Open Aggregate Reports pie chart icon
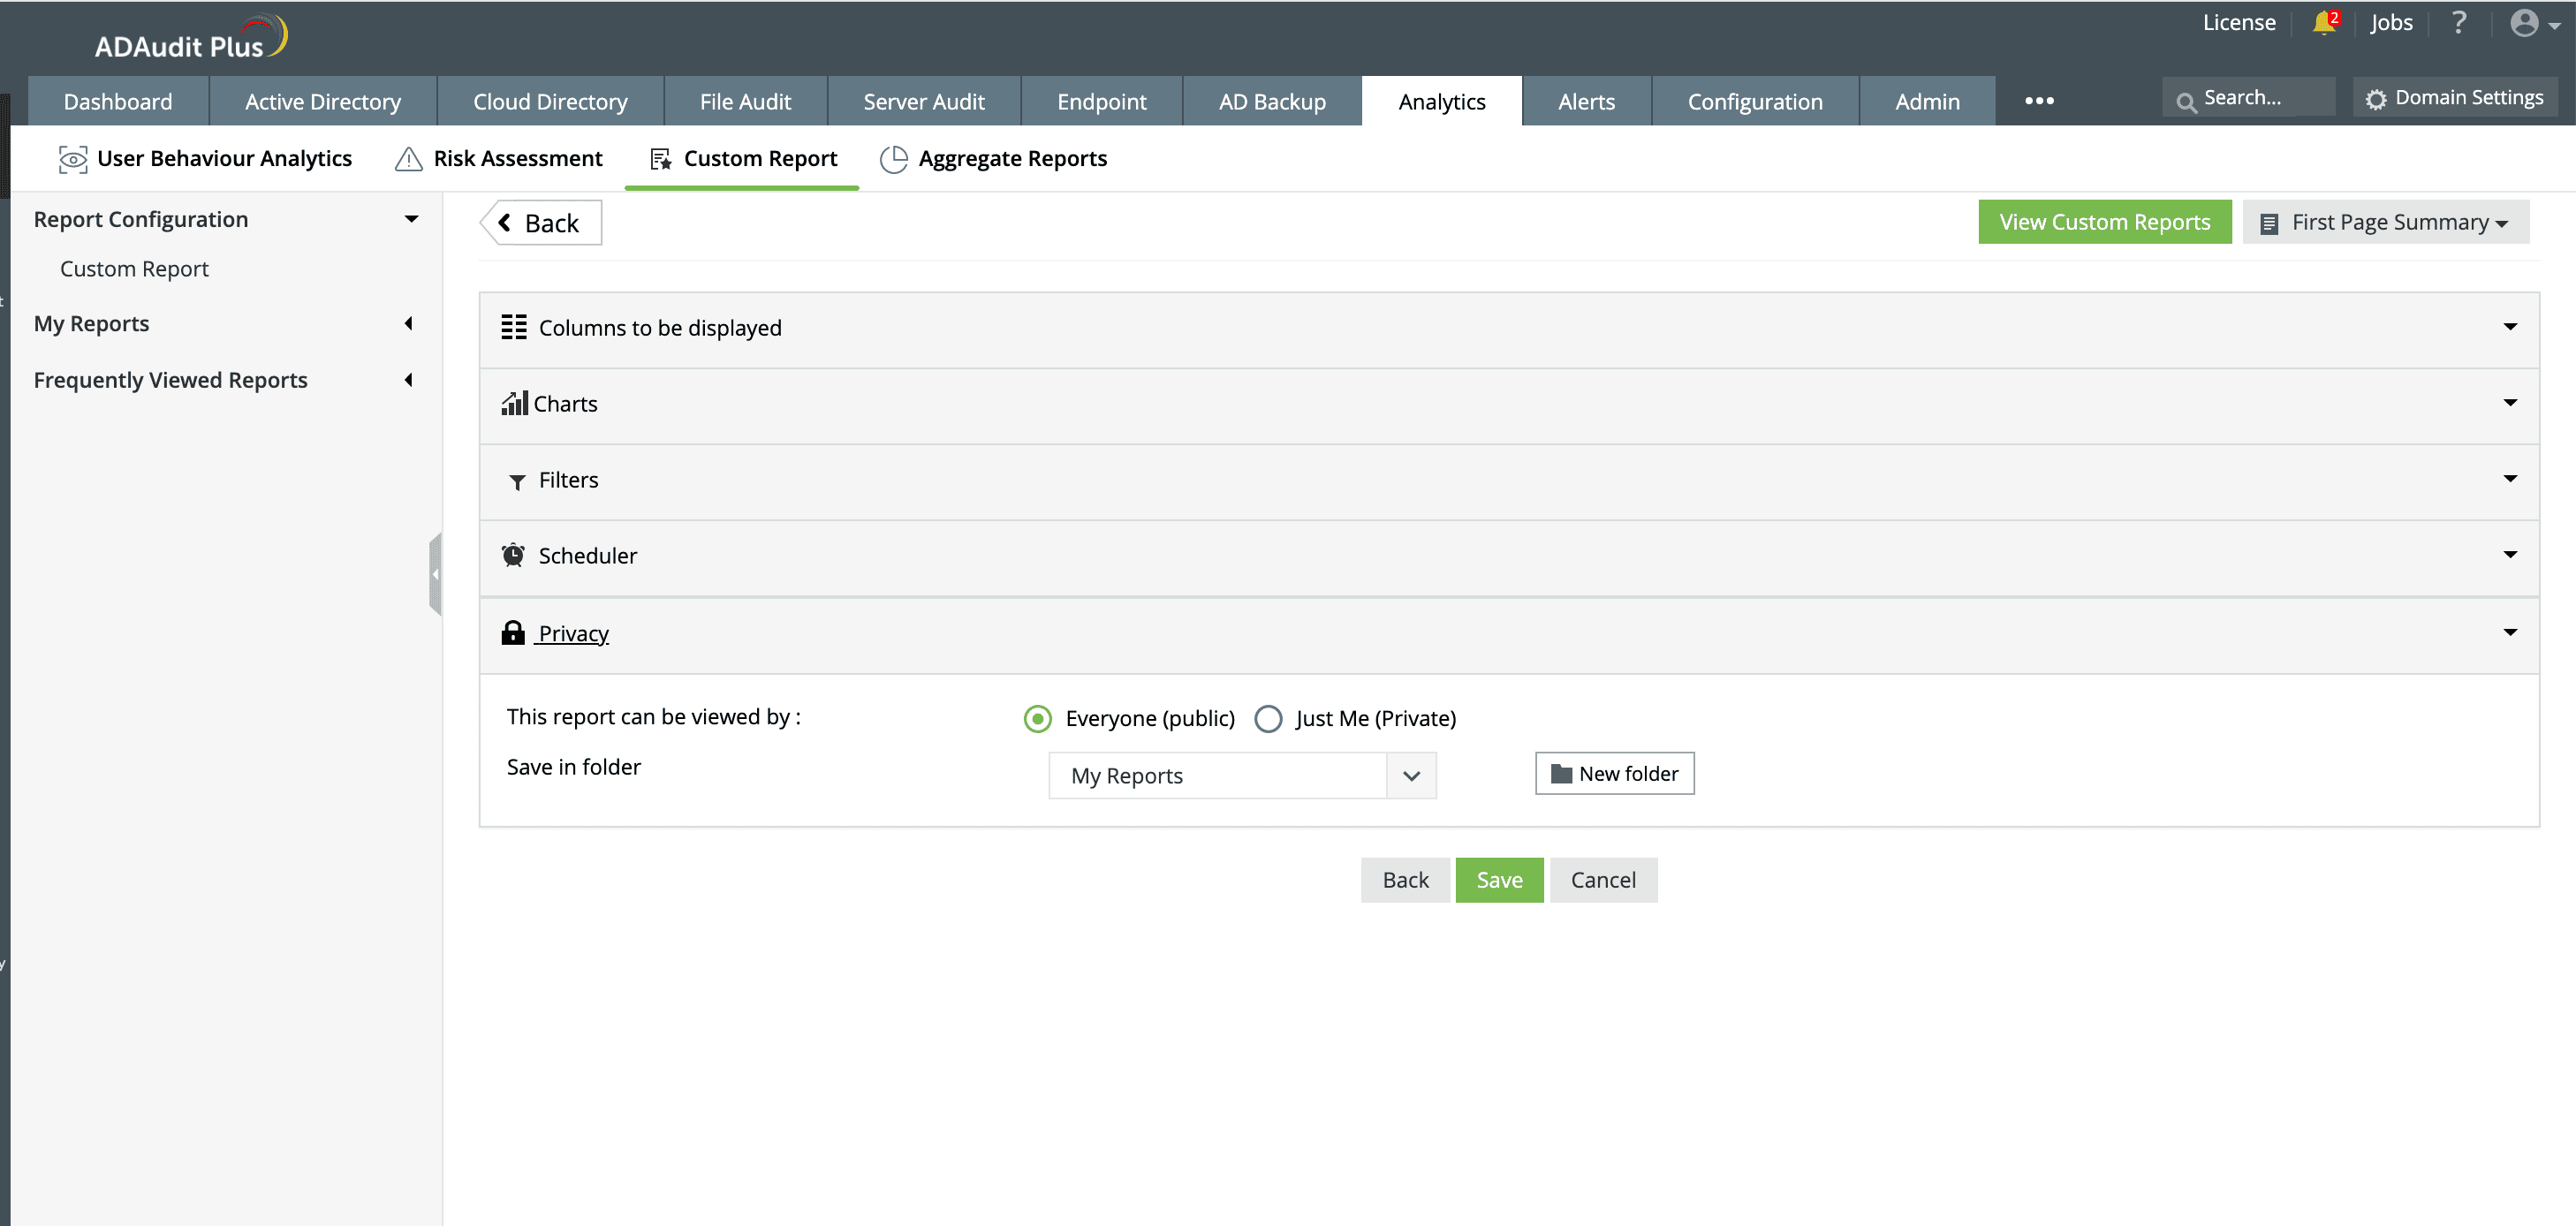Image resolution: width=2576 pixels, height=1226 pixels. coord(893,159)
